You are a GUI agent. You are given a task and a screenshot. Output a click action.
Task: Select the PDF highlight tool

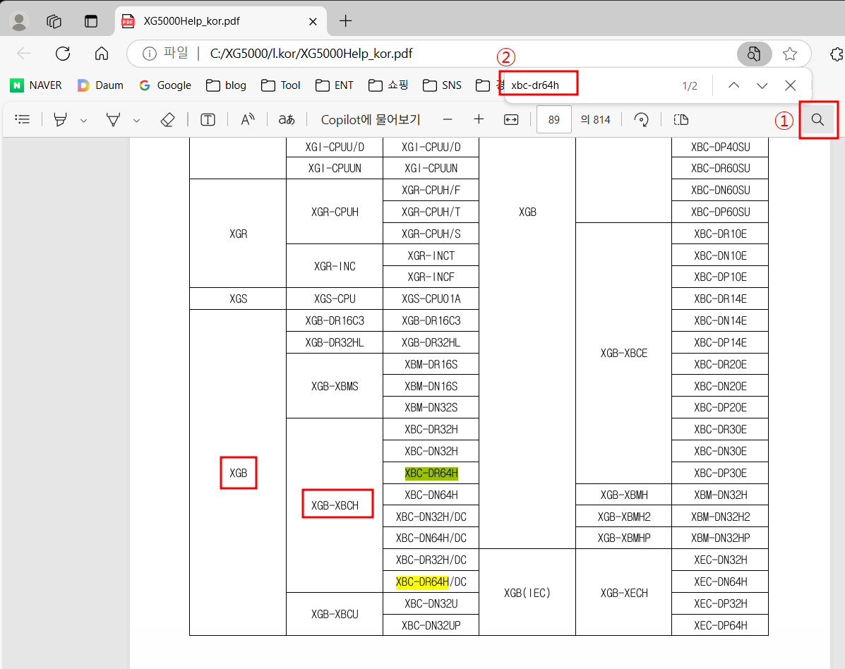[x=61, y=119]
